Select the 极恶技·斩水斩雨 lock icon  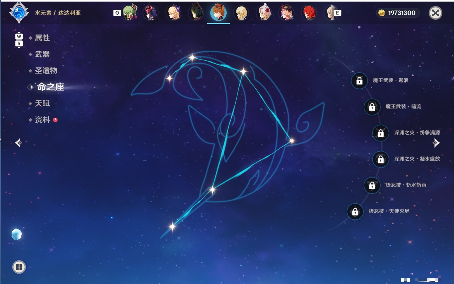pyautogui.click(x=372, y=185)
